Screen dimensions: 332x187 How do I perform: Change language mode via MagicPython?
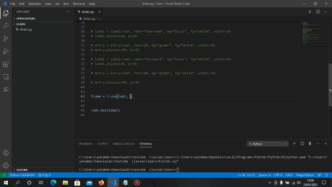tap(305, 175)
